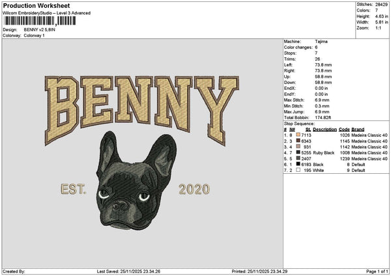Click thread code 1239 in the Code column
Viewport: 391px width, 276px height.
[x=345, y=158]
